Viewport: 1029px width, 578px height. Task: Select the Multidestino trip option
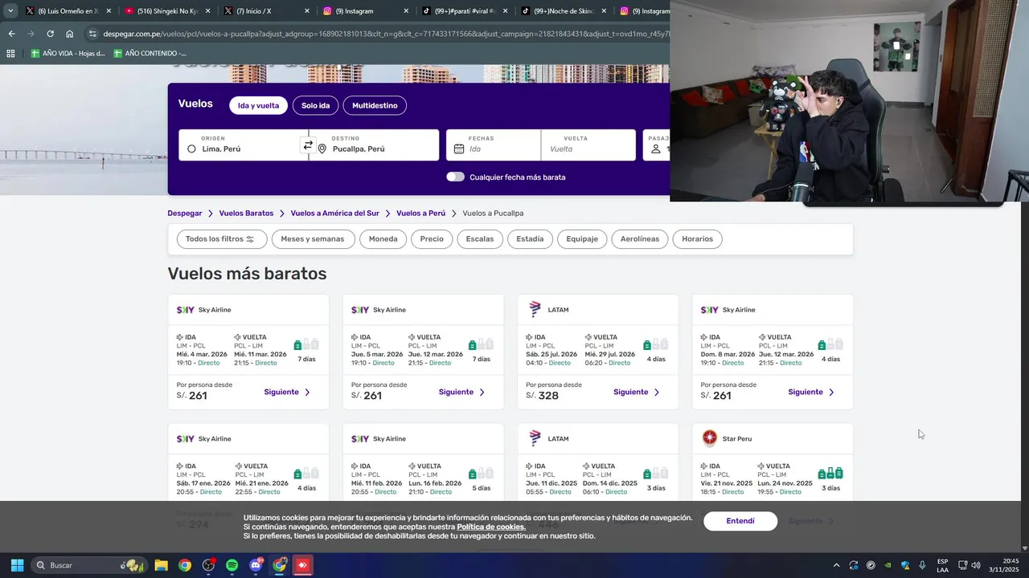pos(375,105)
